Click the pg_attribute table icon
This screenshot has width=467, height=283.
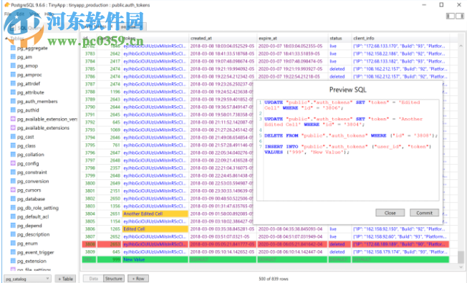pos(13,92)
